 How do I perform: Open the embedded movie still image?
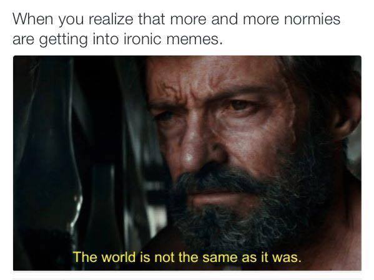187,163
